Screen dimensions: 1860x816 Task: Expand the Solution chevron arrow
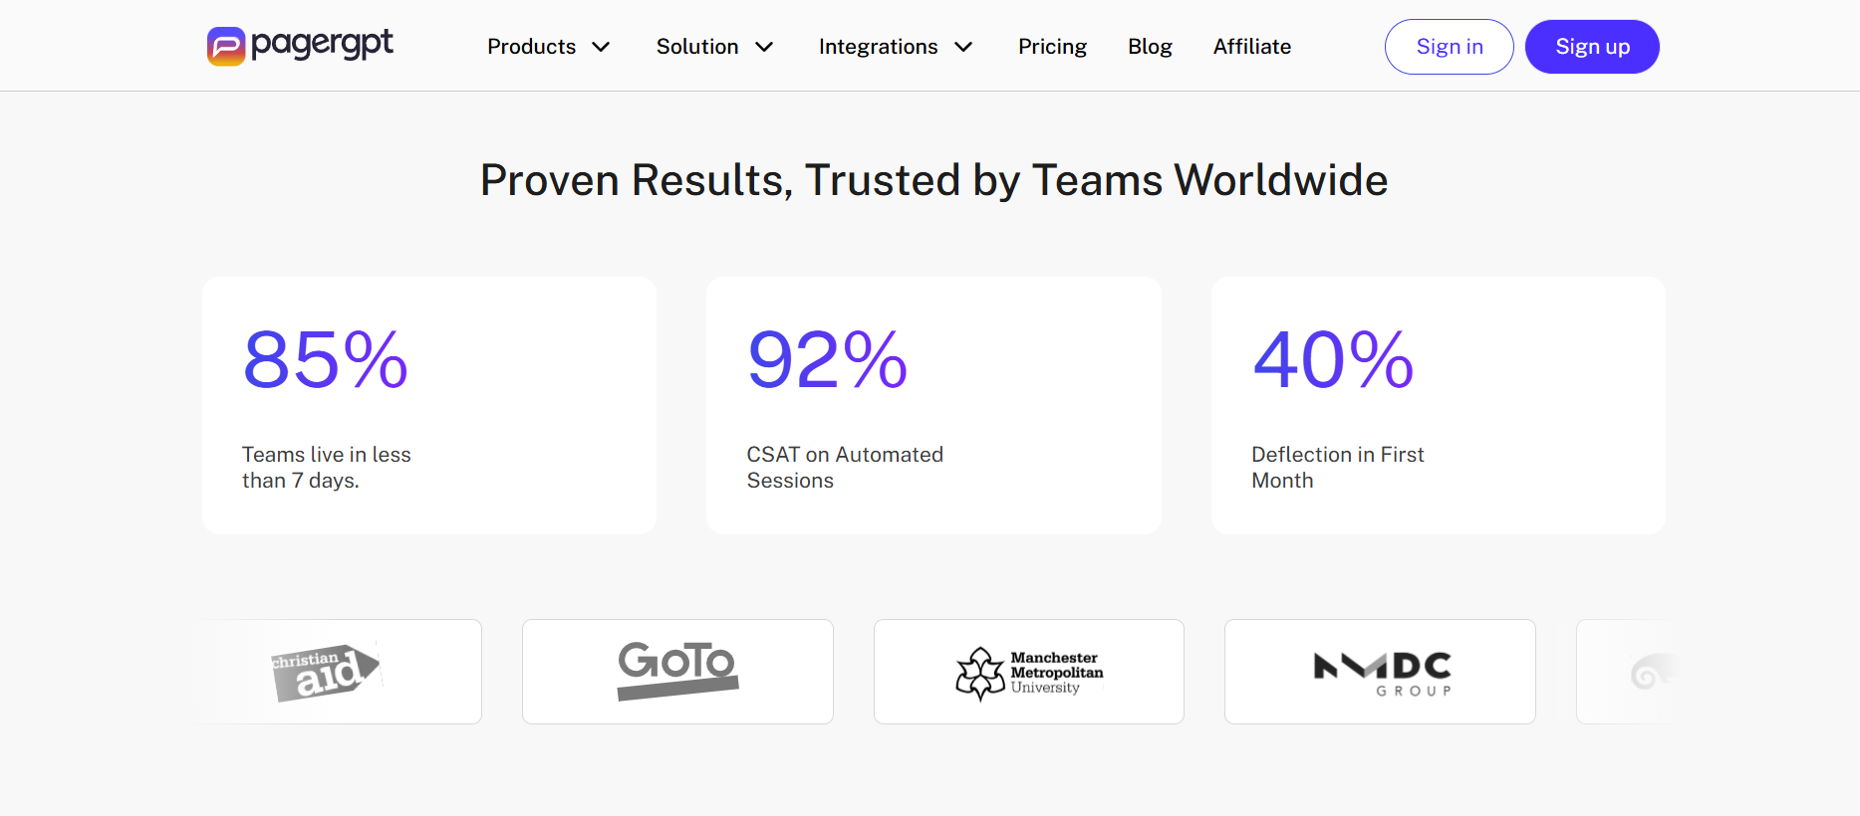coord(764,47)
